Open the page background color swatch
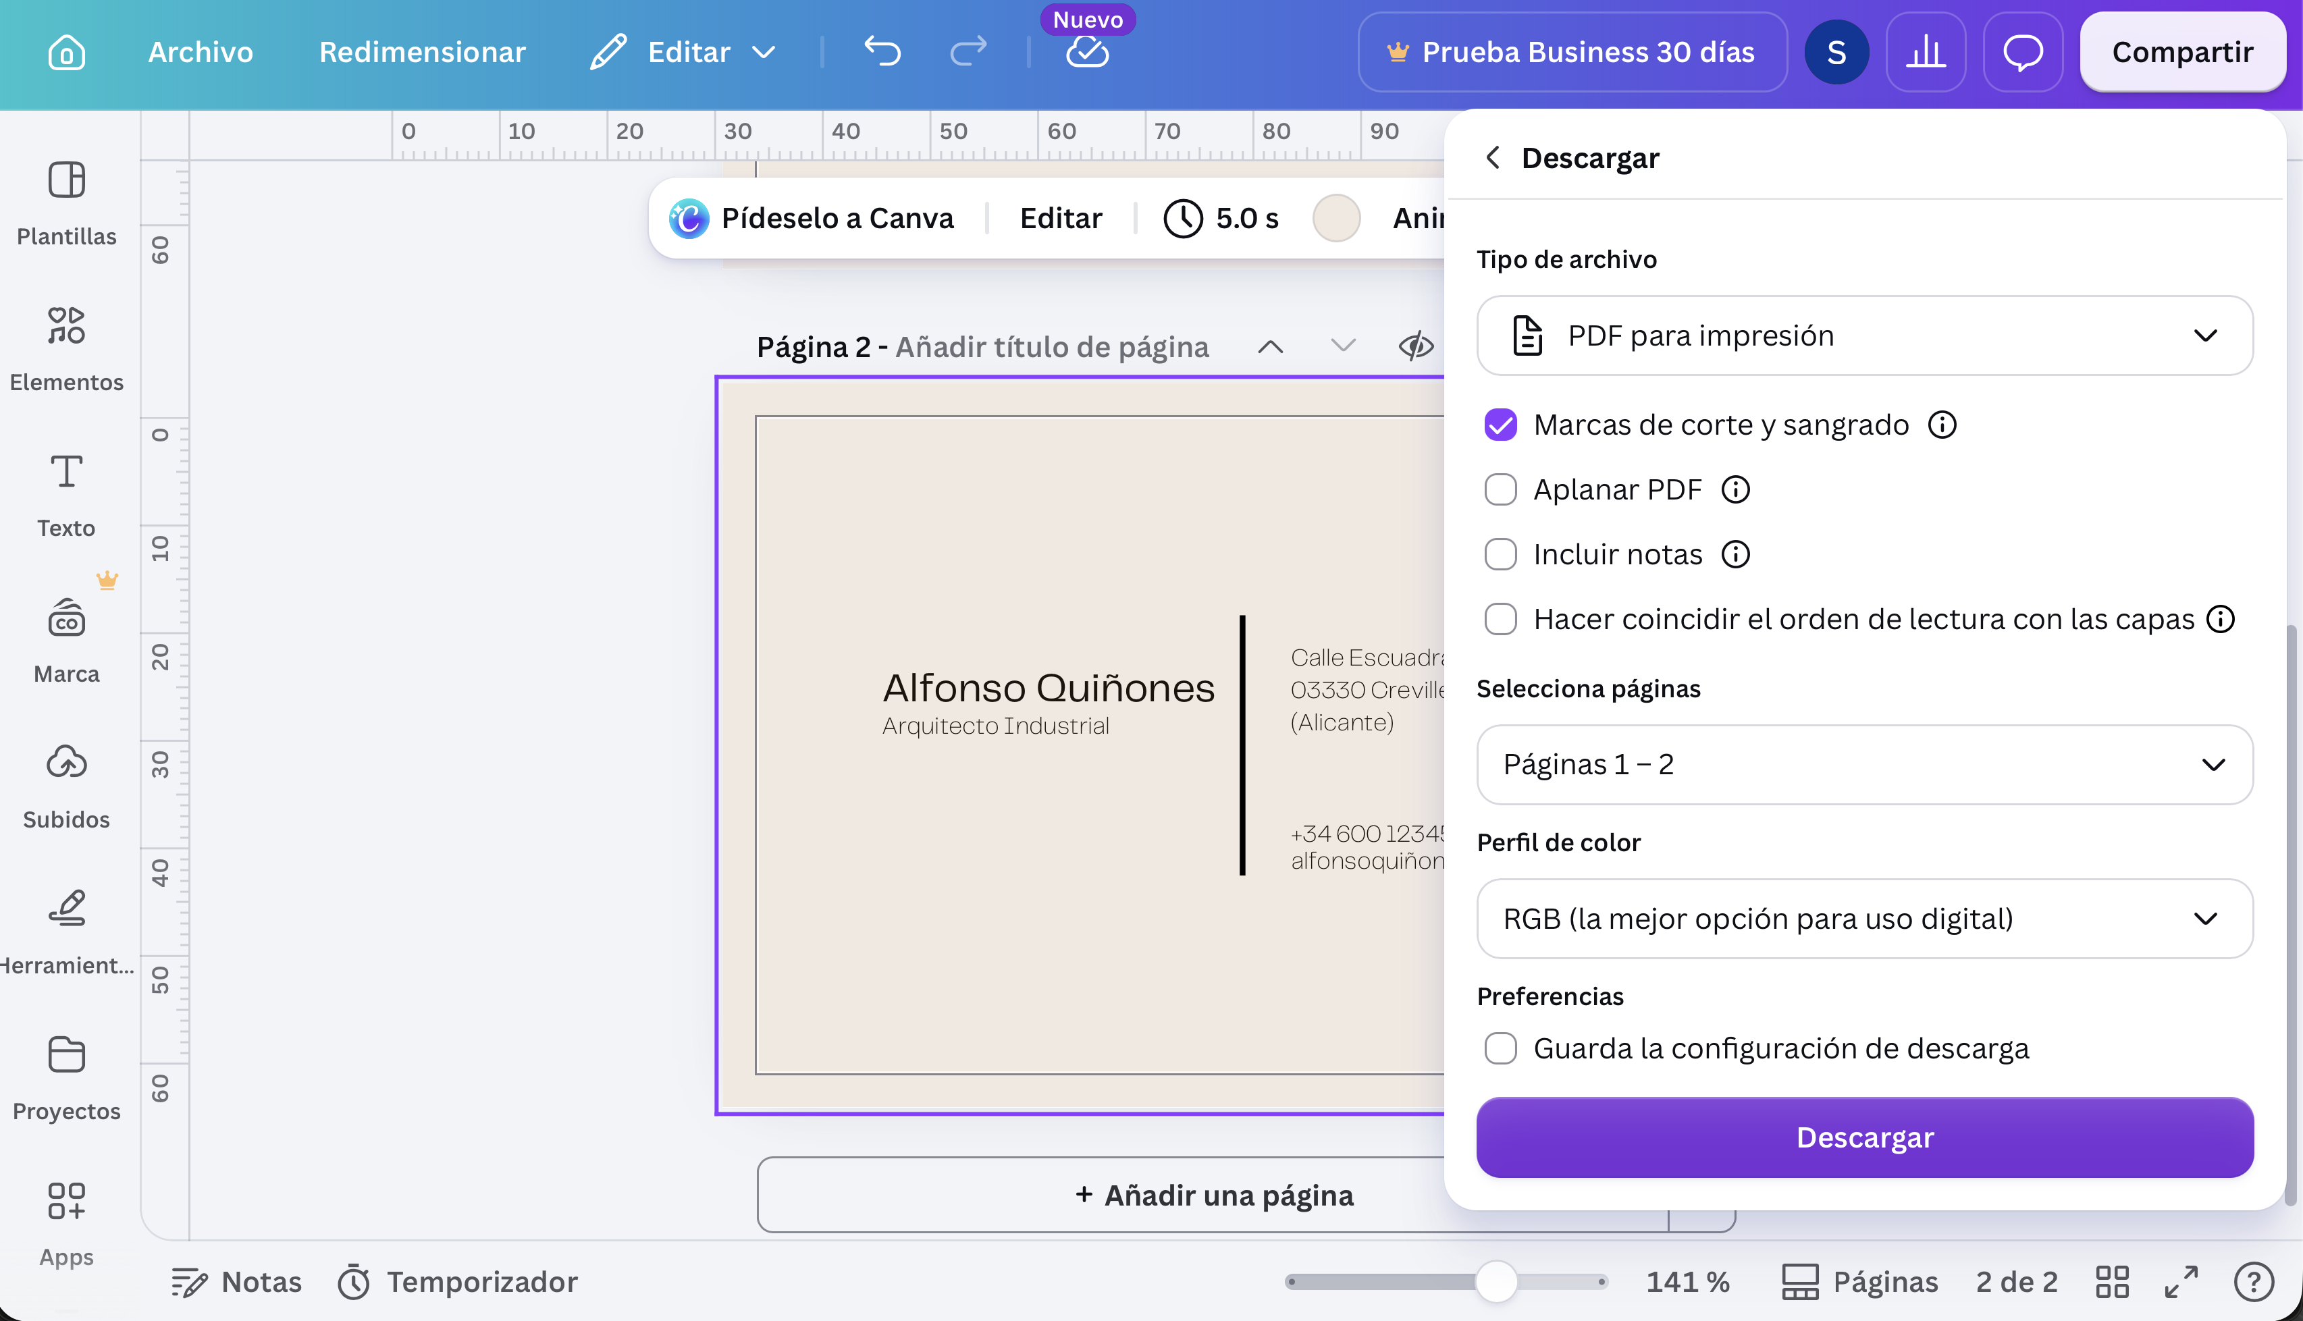The height and width of the screenshot is (1321, 2303). coord(1335,219)
